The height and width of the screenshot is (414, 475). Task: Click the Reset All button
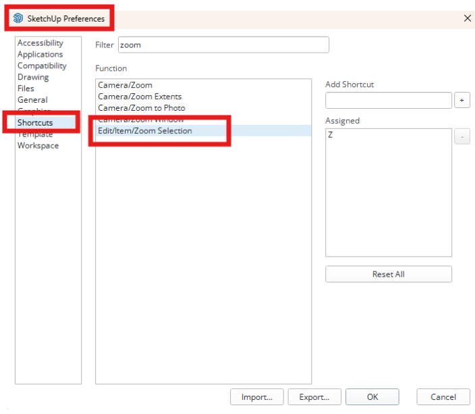389,274
